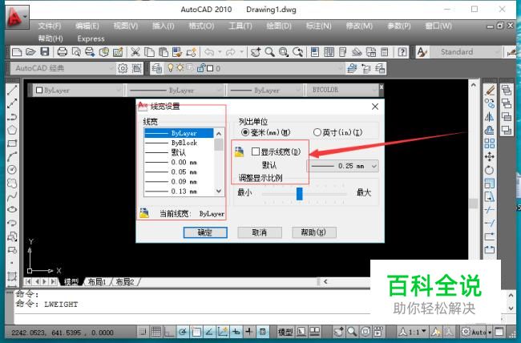The width and height of the screenshot is (521, 343).
Task: Click 确定 in the lineweight dialog
Action: point(205,232)
